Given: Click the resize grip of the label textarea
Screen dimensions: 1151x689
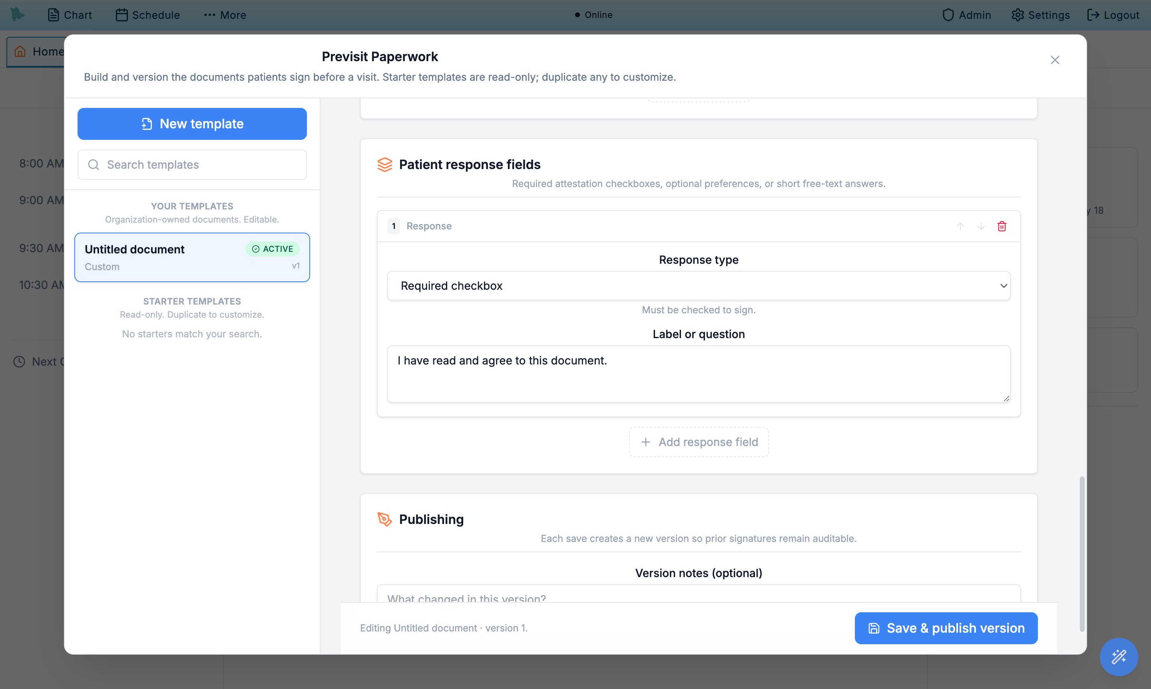Looking at the screenshot, I should coord(1006,398).
